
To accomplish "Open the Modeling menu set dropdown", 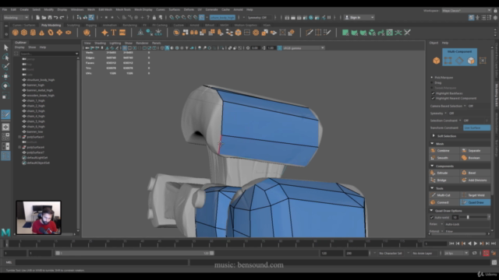I will (16, 17).
